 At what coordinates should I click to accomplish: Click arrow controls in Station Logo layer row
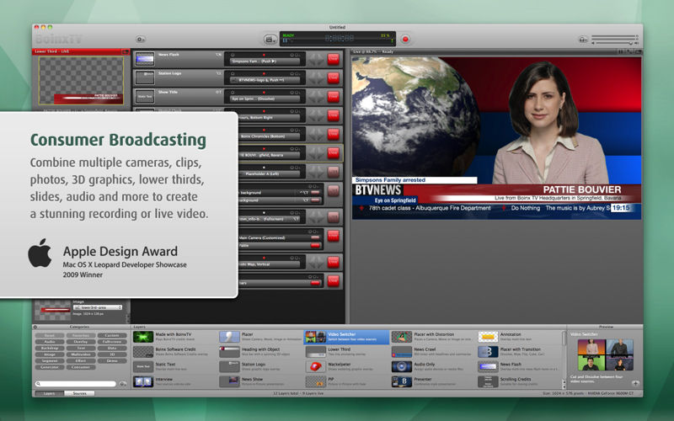tap(317, 77)
